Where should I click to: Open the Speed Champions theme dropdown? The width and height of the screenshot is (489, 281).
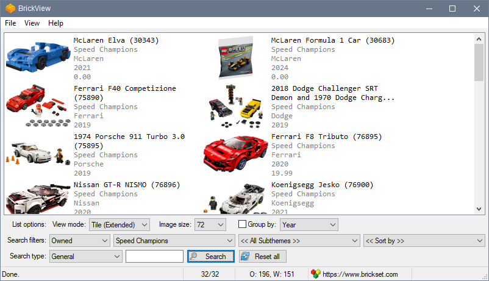[x=174, y=241]
